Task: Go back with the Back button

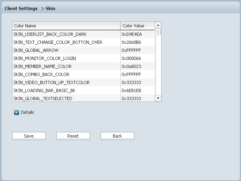Action: pyautogui.click(x=117, y=136)
